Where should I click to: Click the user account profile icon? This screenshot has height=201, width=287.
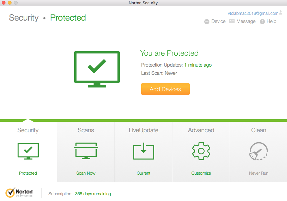(281, 13)
